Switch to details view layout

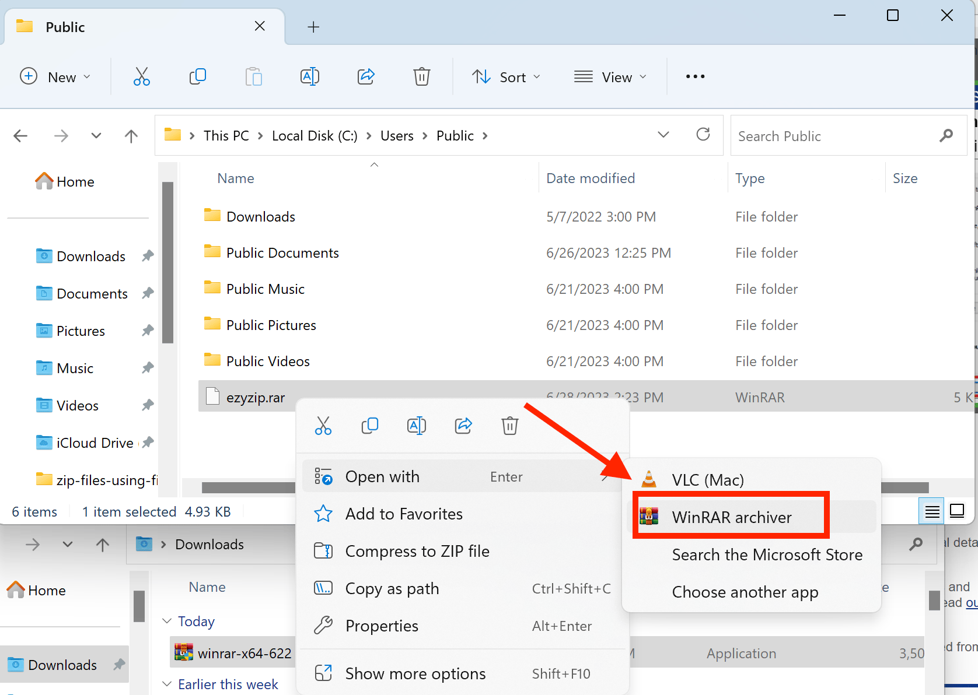coord(931,511)
